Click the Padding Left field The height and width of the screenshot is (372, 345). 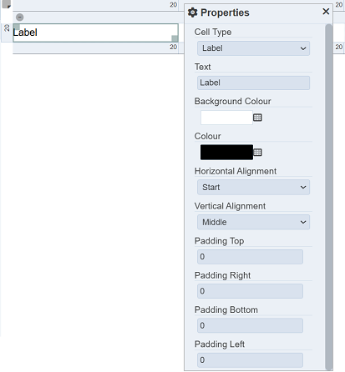click(250, 360)
